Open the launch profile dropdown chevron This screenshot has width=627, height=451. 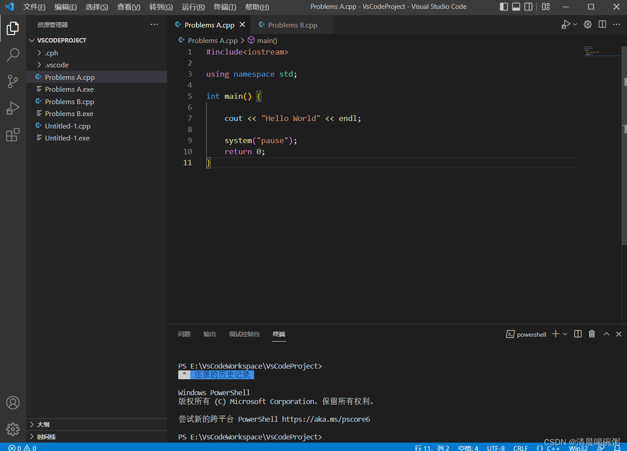tap(565, 334)
